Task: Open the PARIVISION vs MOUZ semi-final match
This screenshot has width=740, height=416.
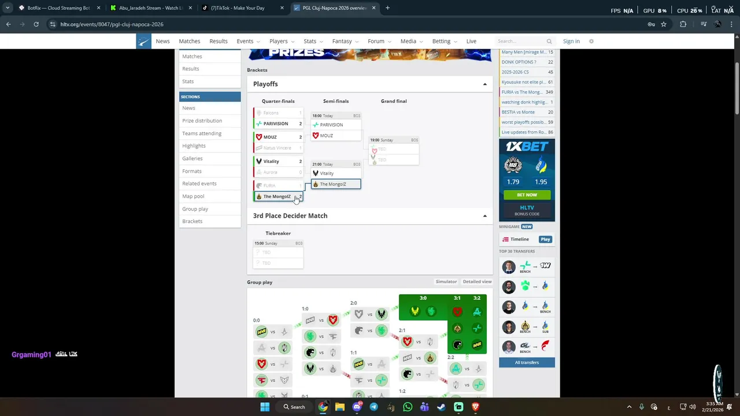Action: [336, 127]
